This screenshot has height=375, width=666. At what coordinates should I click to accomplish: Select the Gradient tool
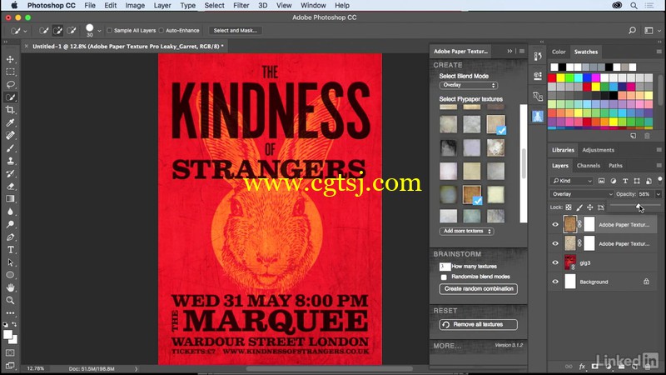pyautogui.click(x=10, y=198)
